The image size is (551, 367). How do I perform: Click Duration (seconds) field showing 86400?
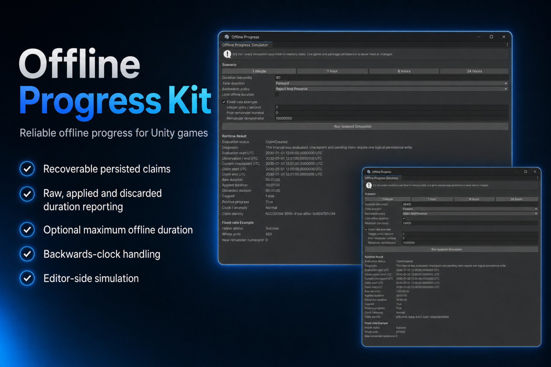pyautogui.click(x=470, y=204)
